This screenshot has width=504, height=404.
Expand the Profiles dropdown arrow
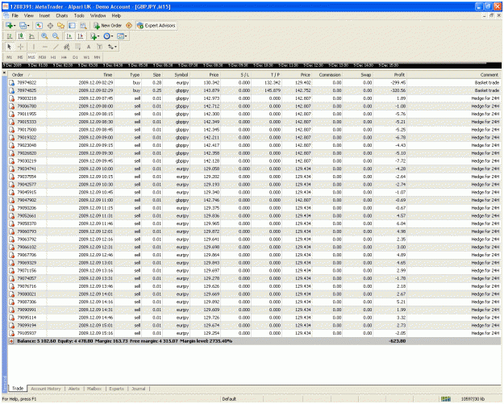click(28, 26)
